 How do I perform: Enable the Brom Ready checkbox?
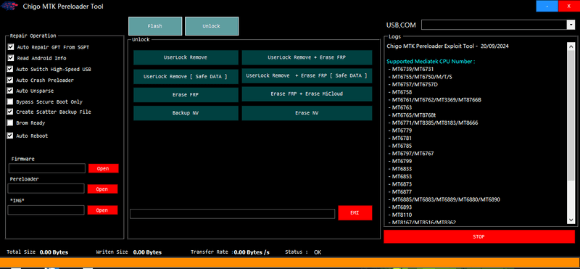click(10, 123)
